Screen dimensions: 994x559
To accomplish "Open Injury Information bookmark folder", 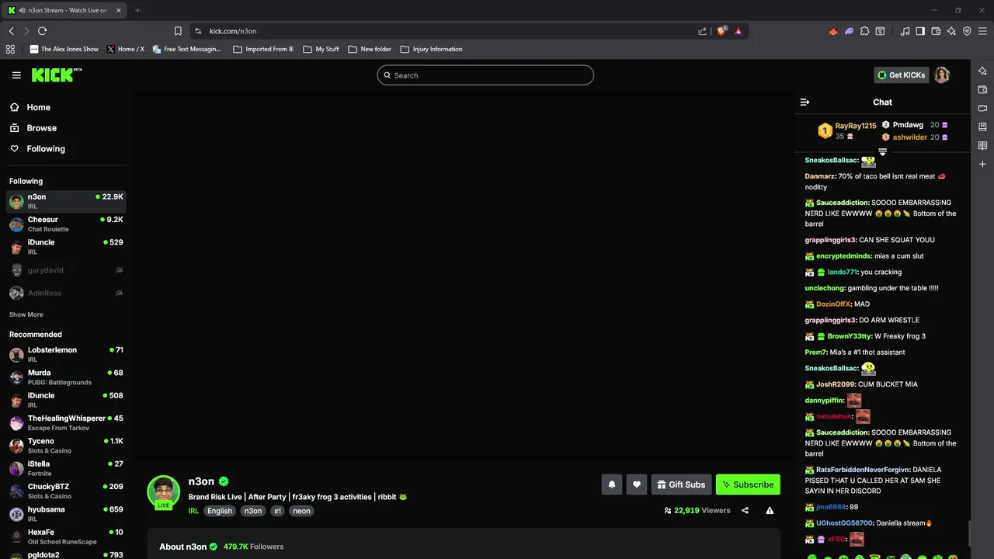I will [431, 49].
